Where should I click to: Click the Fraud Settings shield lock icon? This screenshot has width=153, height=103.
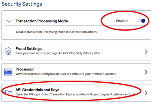(x=8, y=51)
